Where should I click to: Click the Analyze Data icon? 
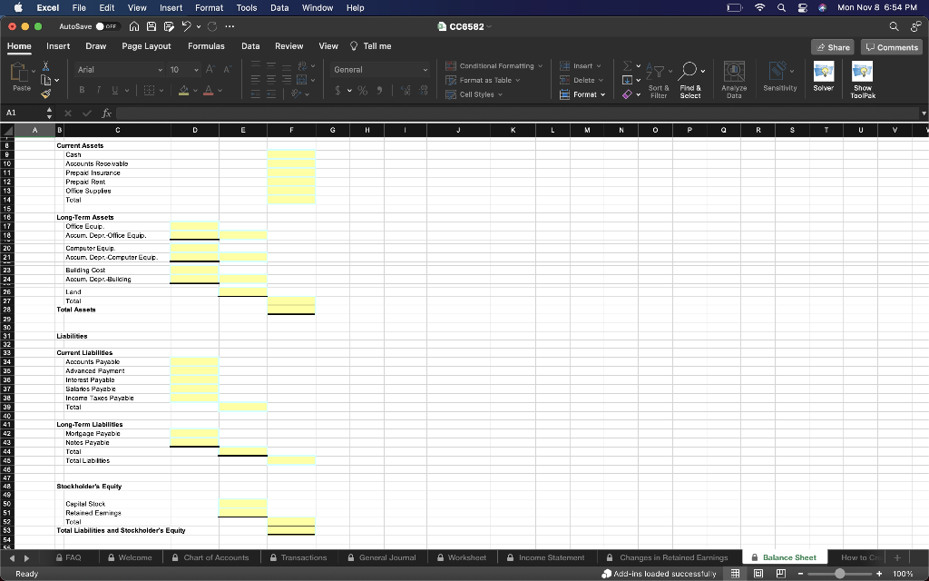coord(734,72)
